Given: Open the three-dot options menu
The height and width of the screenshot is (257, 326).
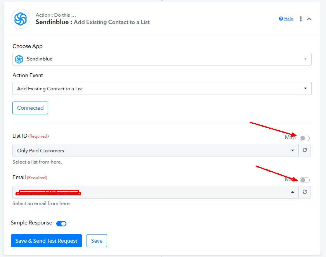Looking at the screenshot, I should coord(301,19).
